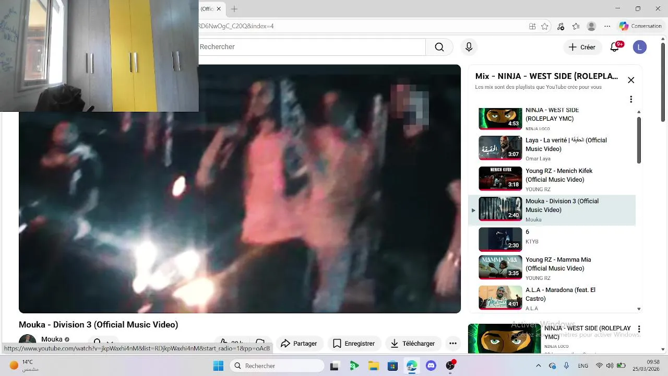The height and width of the screenshot is (376, 668).
Task: Open Mouka channel name link
Action: tap(52, 339)
